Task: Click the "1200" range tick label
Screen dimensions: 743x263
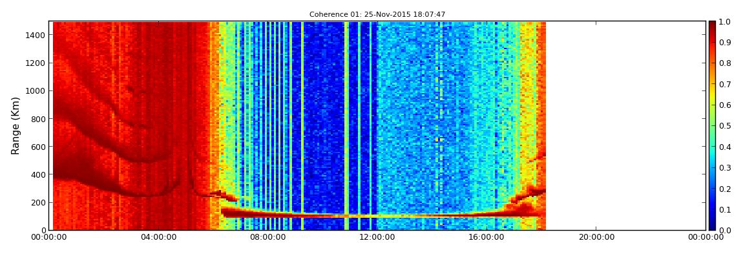Action: (x=36, y=63)
